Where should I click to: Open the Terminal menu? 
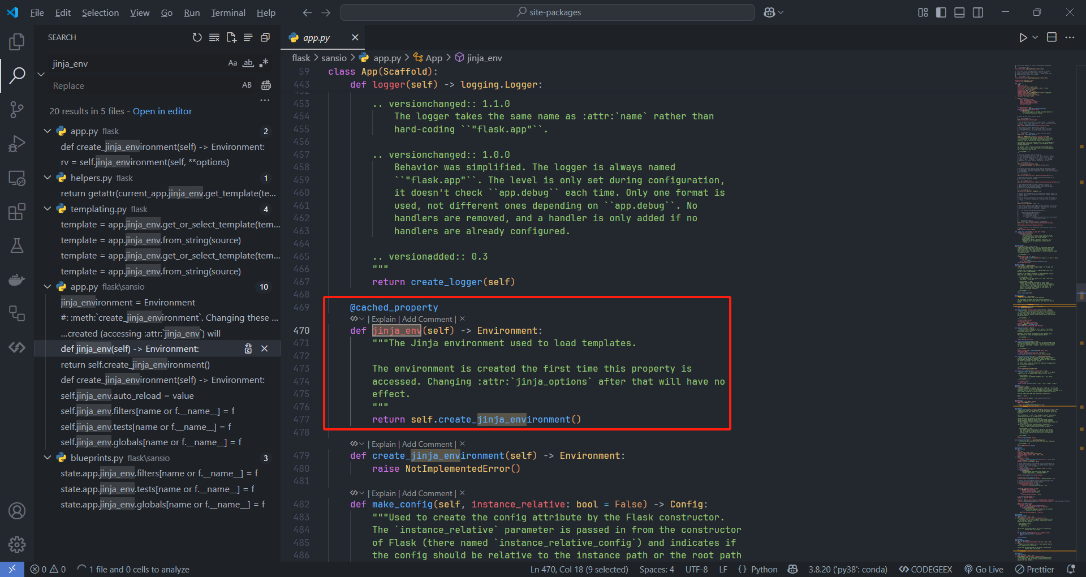tap(228, 12)
